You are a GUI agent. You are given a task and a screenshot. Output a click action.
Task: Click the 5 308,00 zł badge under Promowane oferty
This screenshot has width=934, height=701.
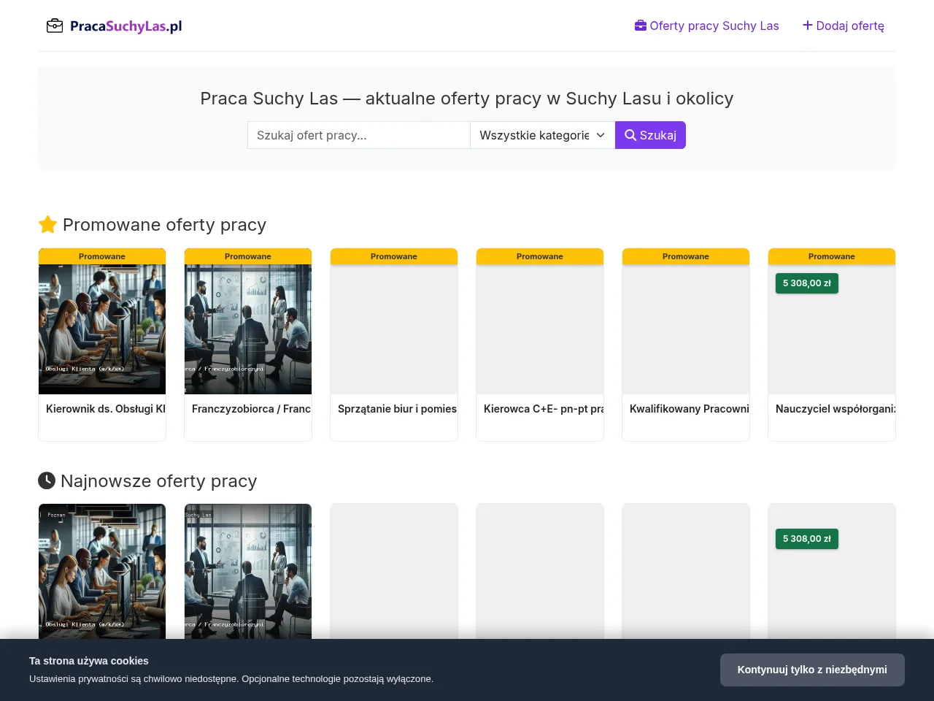[x=807, y=283]
